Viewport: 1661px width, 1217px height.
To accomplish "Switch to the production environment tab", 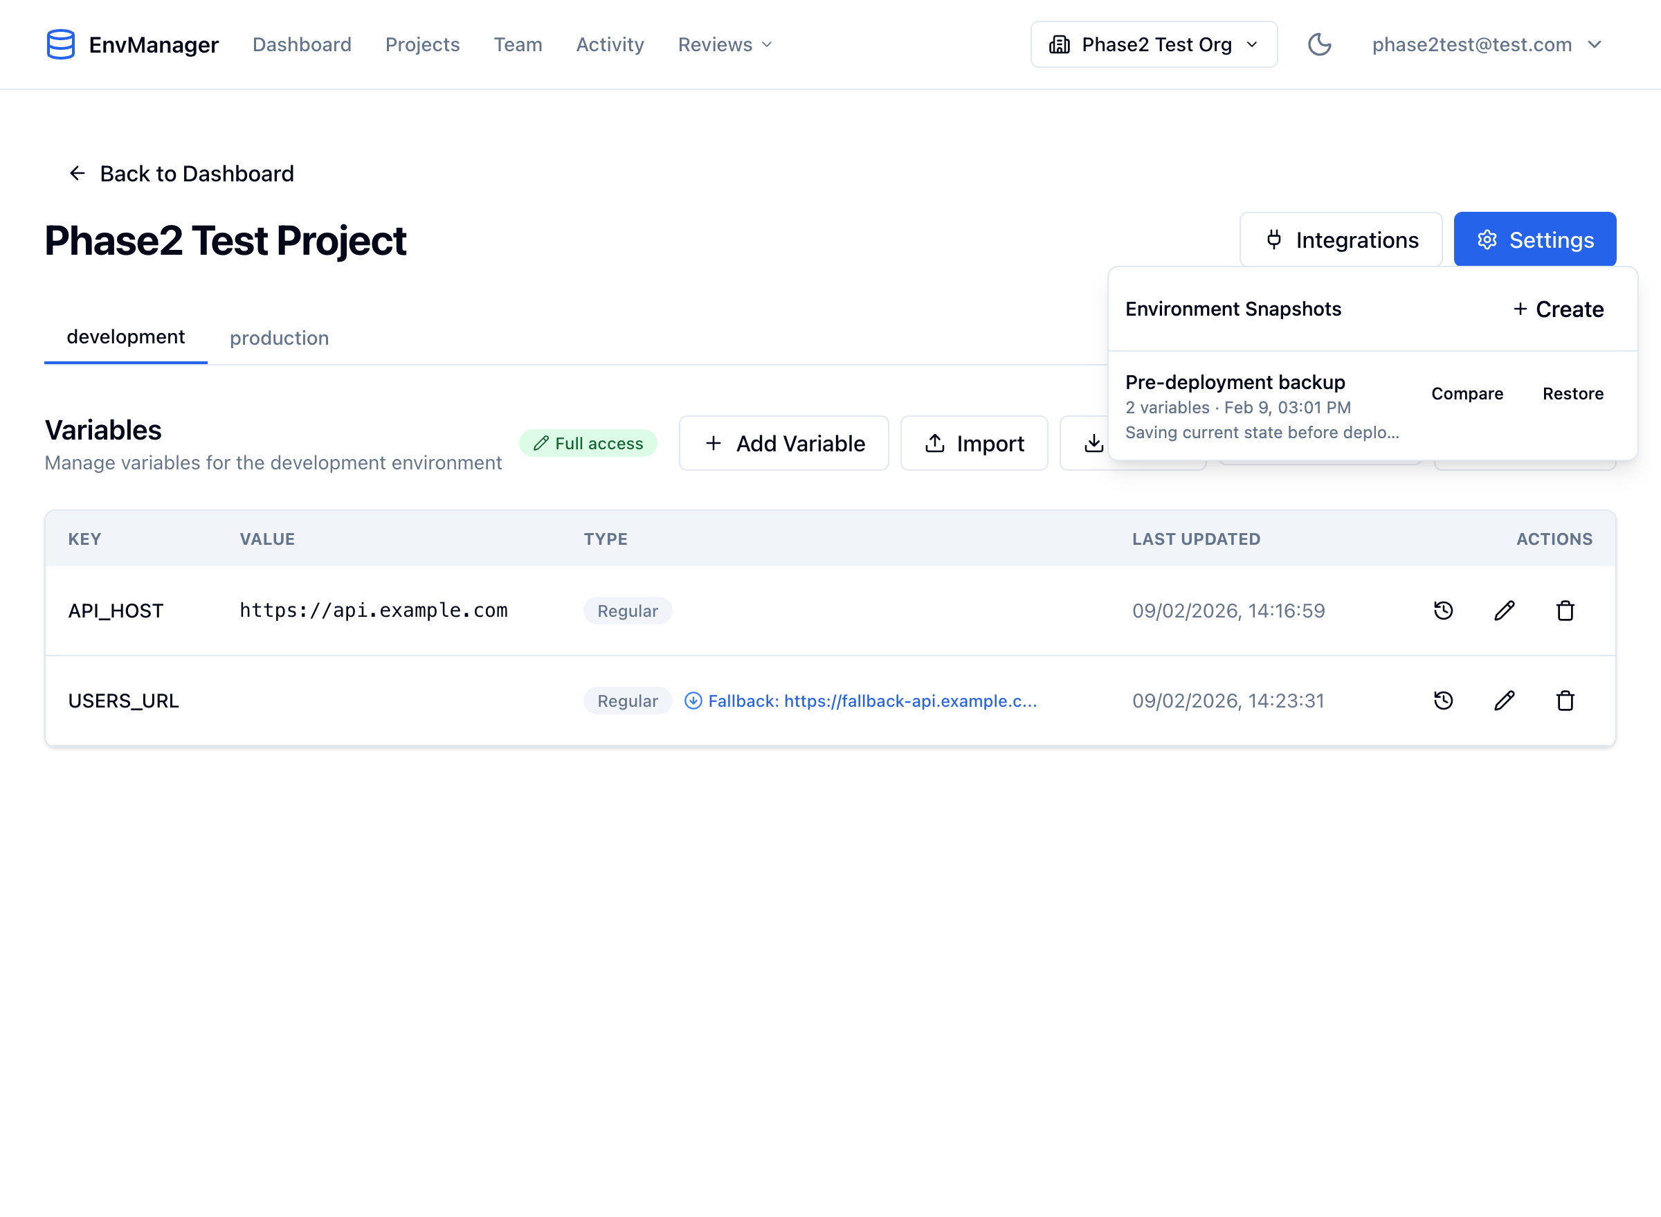I will (279, 338).
